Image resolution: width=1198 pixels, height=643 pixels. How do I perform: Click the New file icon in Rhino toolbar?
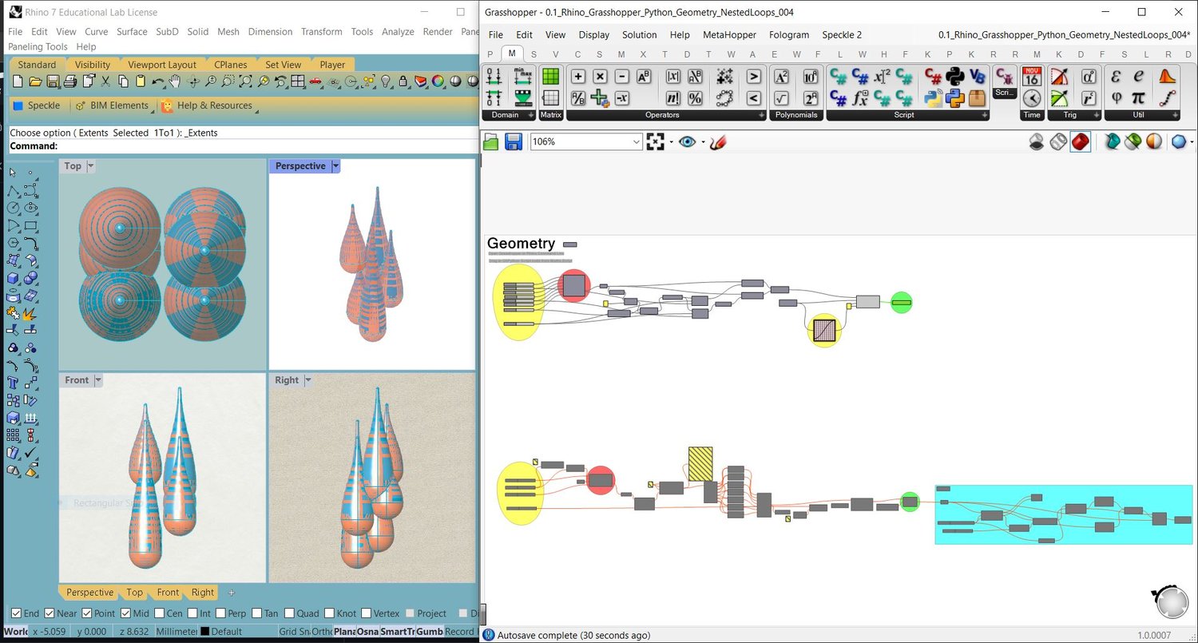[x=18, y=81]
